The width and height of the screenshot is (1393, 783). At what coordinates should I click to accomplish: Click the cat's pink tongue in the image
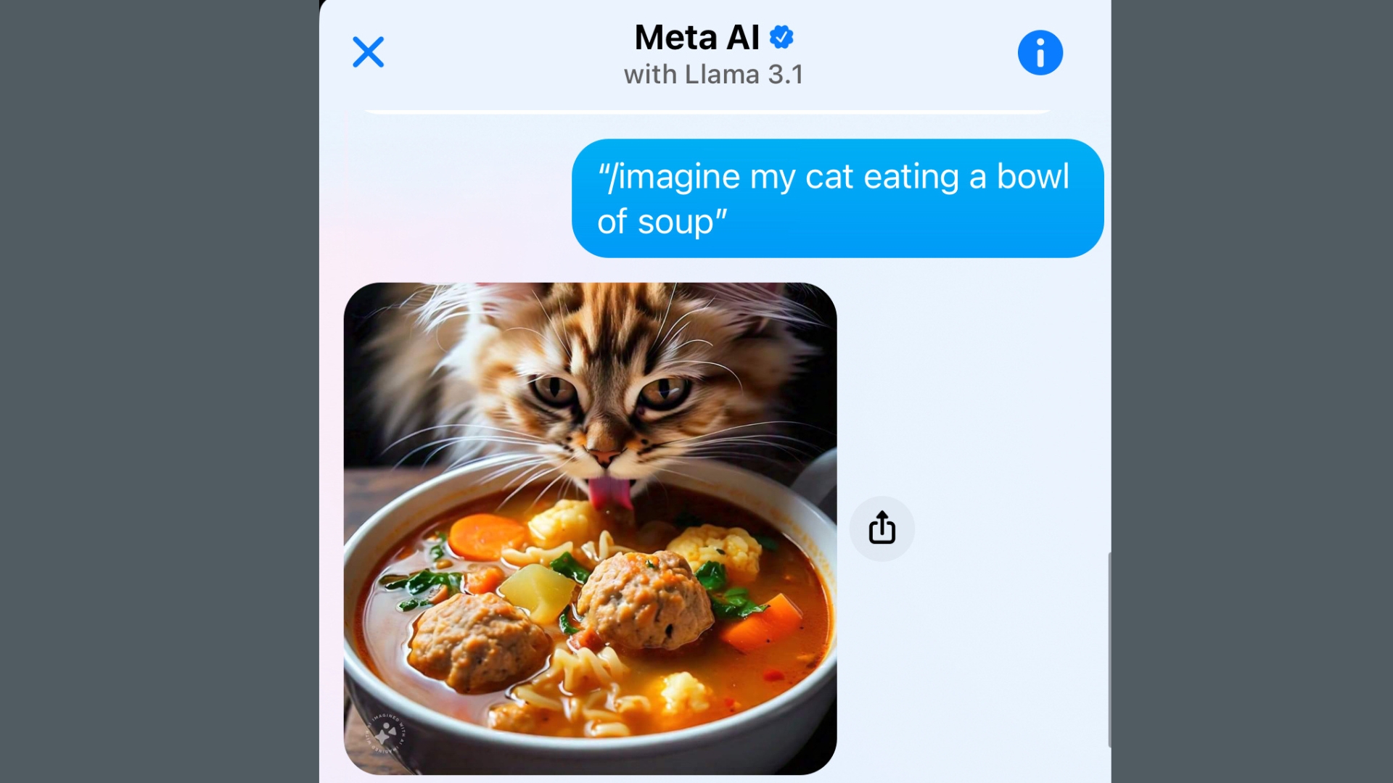coord(609,493)
